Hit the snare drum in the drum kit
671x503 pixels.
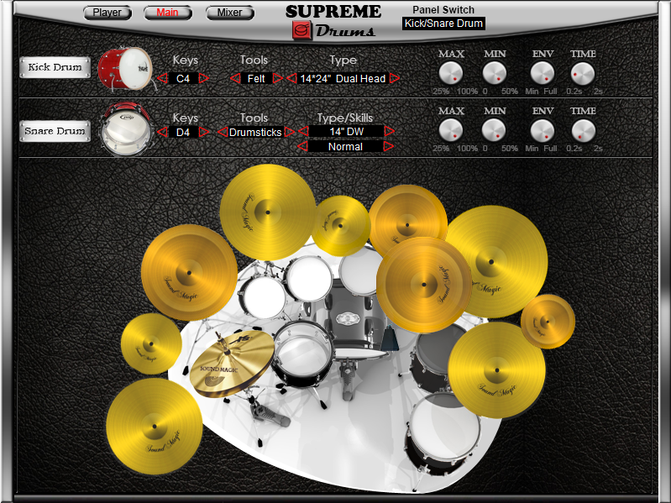(x=303, y=355)
